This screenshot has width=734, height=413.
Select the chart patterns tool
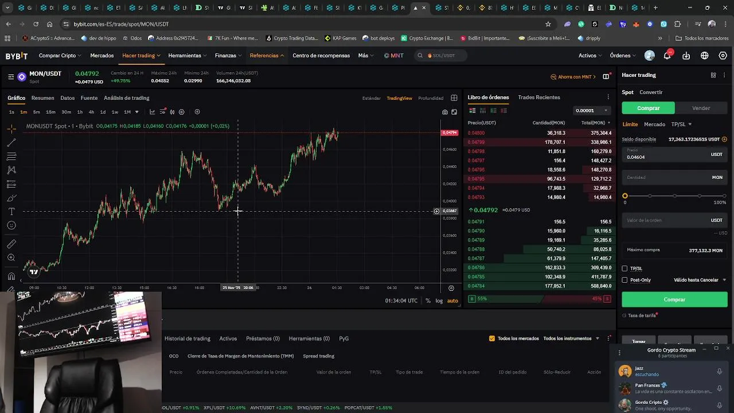click(x=11, y=170)
